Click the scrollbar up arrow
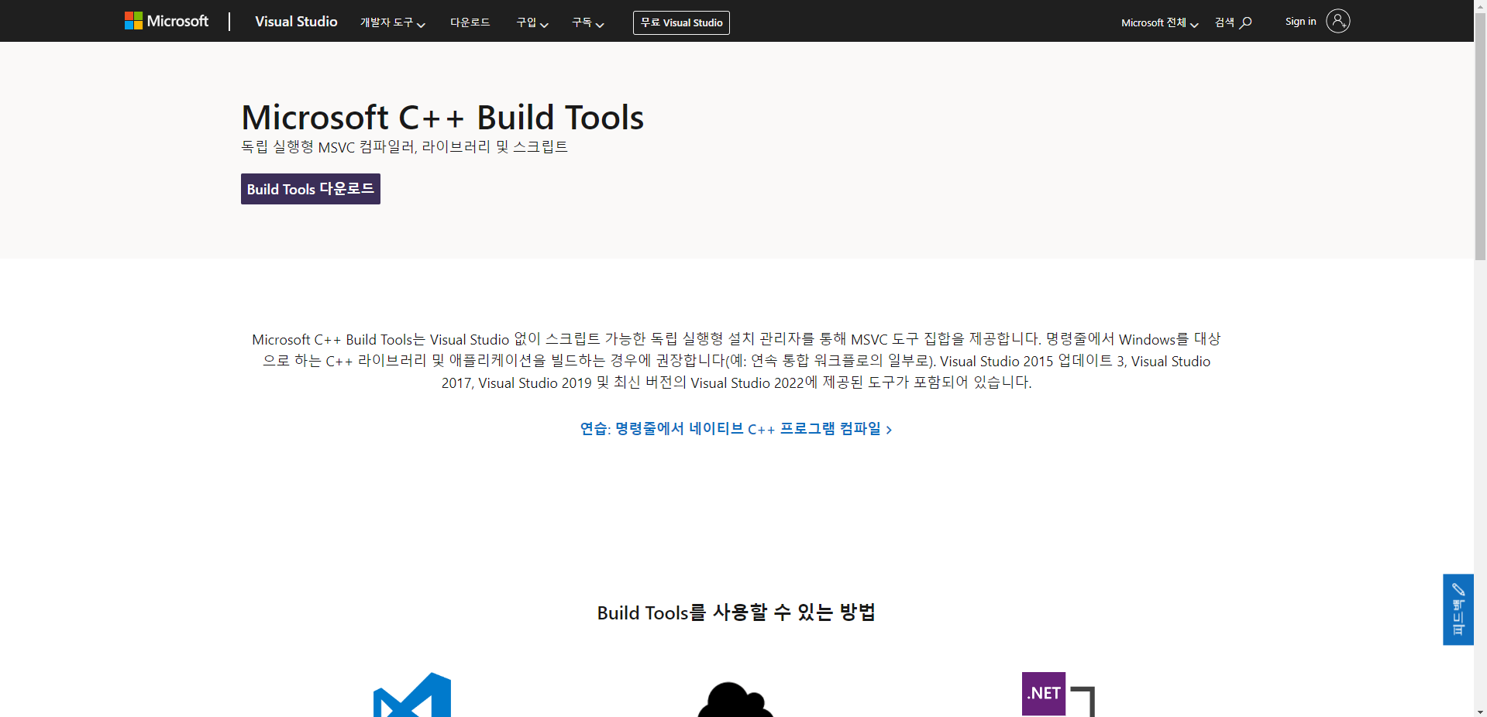This screenshot has width=1487, height=717. pyautogui.click(x=1480, y=5)
